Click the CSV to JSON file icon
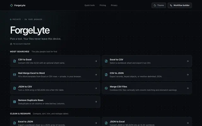The height and width of the screenshot is (126, 202). [x=106, y=75]
